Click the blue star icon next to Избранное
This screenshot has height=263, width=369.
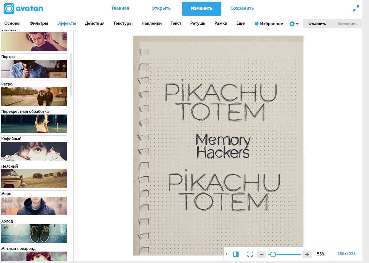(x=257, y=24)
